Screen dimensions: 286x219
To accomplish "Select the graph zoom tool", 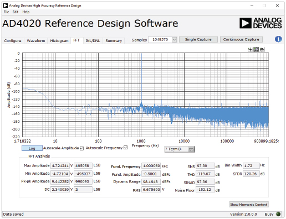I will click(256, 49).
